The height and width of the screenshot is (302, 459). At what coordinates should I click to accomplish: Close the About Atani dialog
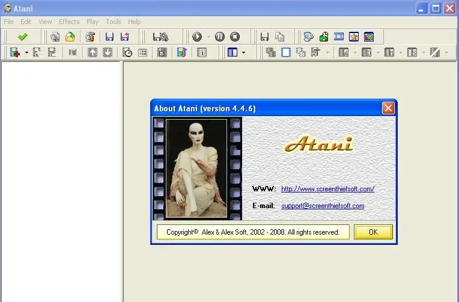pyautogui.click(x=388, y=108)
